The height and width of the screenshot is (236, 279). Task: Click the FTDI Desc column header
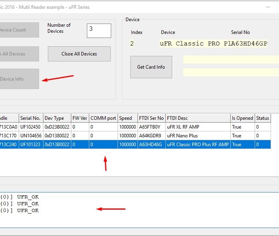click(x=198, y=118)
